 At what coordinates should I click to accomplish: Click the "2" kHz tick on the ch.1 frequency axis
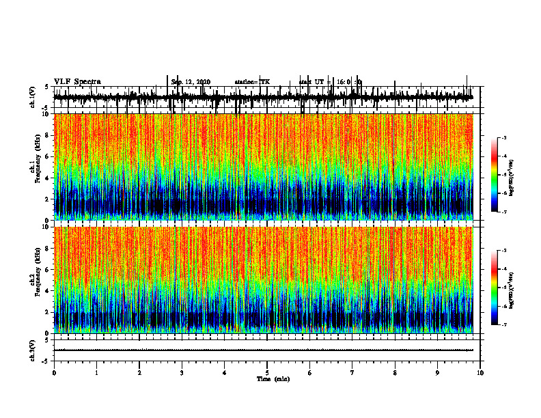[47, 199]
